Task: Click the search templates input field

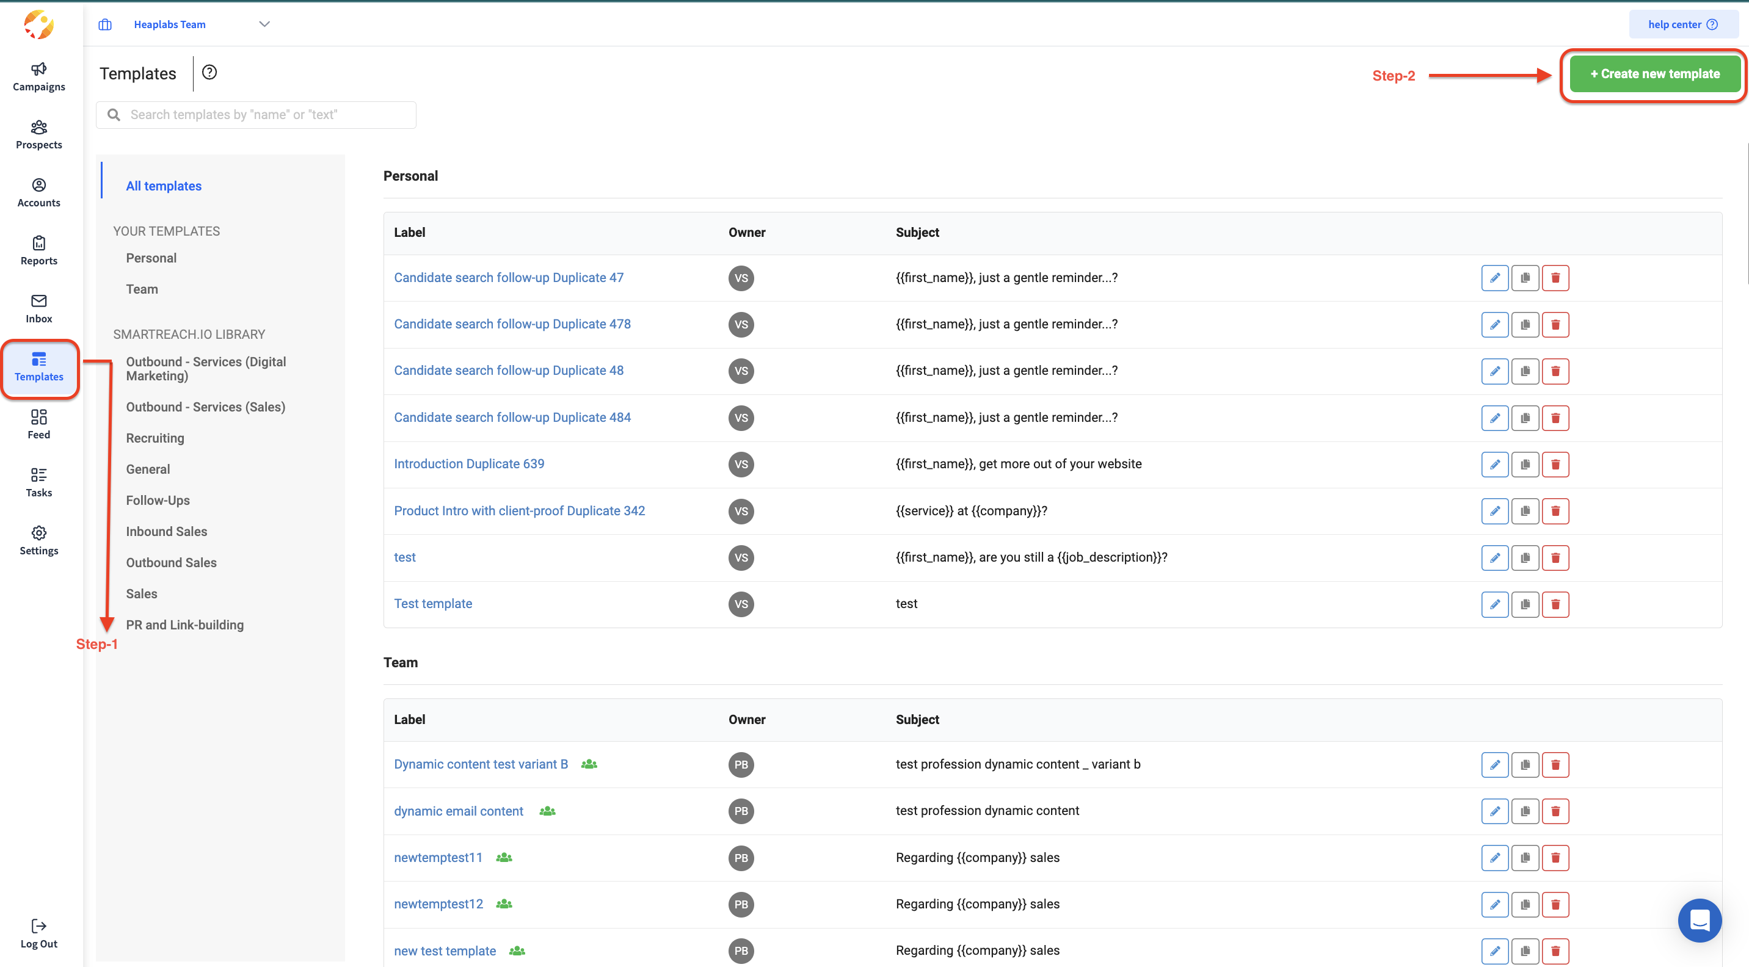Action: pos(265,115)
